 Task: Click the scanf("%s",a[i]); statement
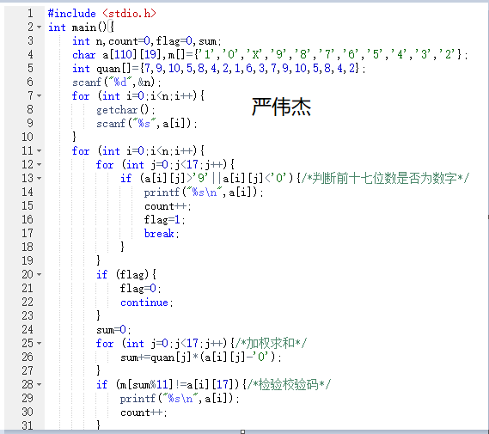click(147, 124)
